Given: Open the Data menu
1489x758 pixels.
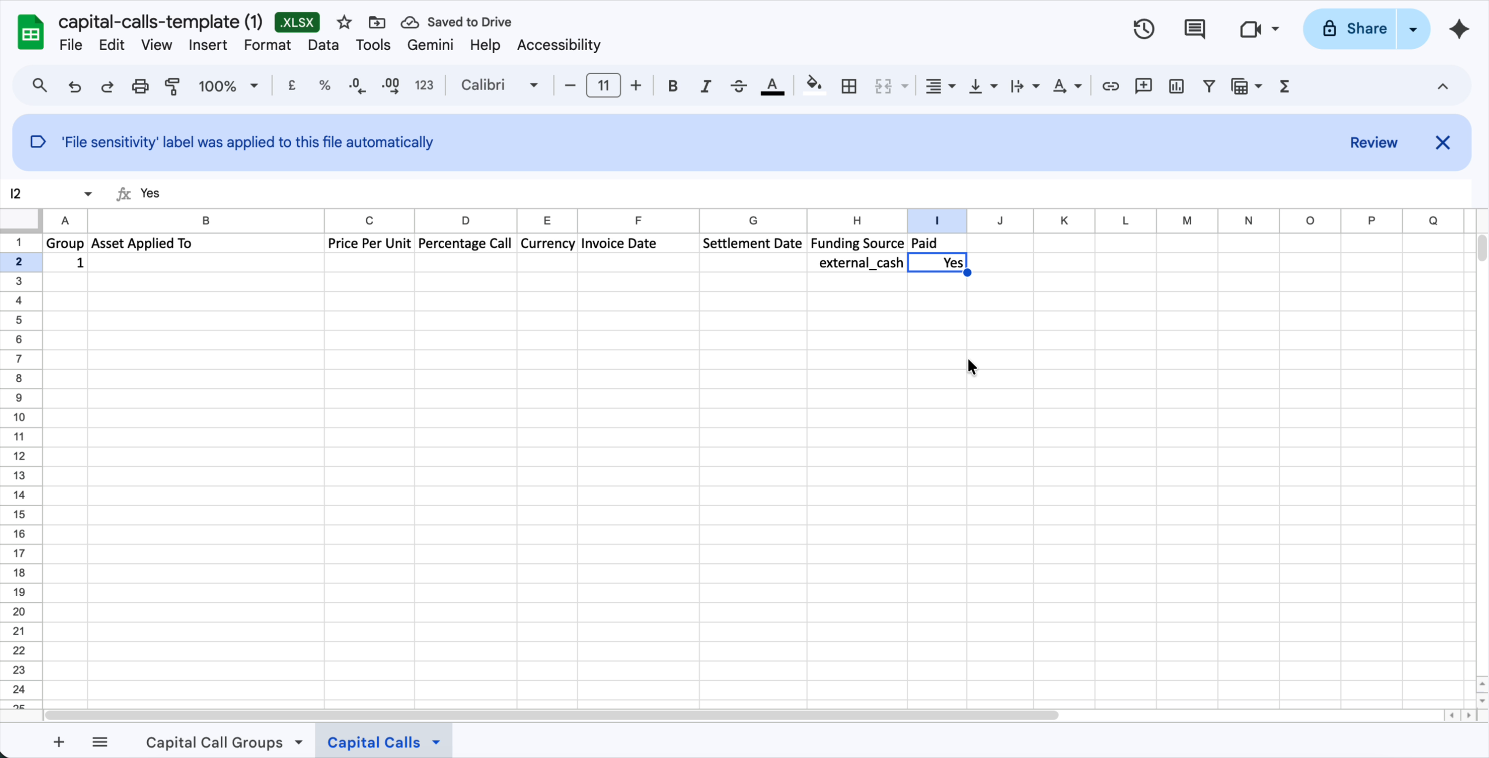Looking at the screenshot, I should [322, 45].
